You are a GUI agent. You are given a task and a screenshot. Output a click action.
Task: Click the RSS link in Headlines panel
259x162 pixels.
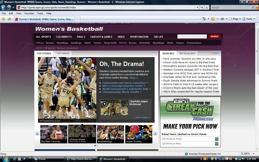215,53
